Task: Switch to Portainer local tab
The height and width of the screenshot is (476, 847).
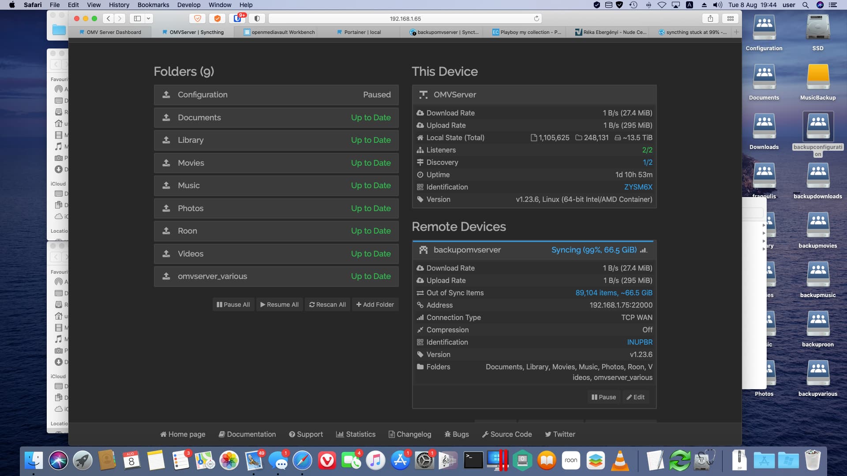Action: coord(358,32)
